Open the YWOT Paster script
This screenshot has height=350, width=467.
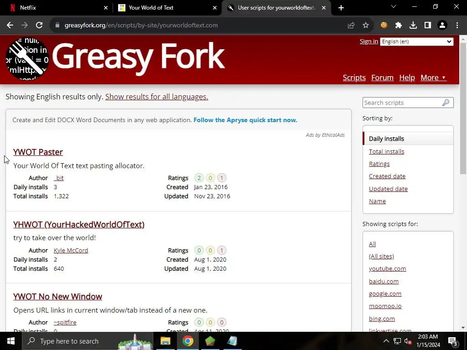coord(38,152)
